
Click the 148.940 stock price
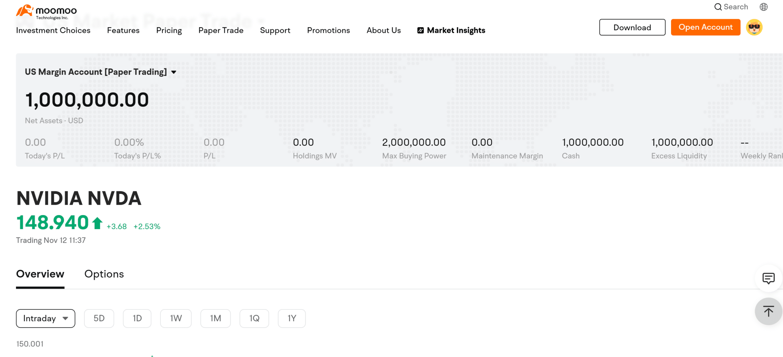pos(53,223)
